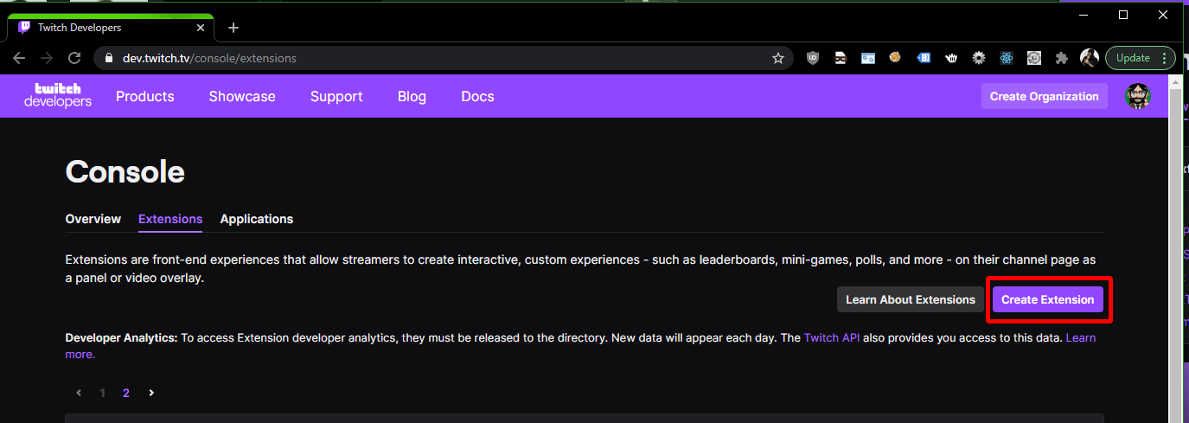Click the Twitch Developers browser tab
The height and width of the screenshot is (423, 1189).
tap(110, 28)
